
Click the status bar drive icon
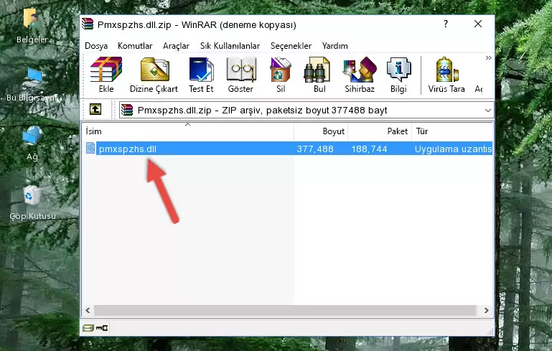88,328
